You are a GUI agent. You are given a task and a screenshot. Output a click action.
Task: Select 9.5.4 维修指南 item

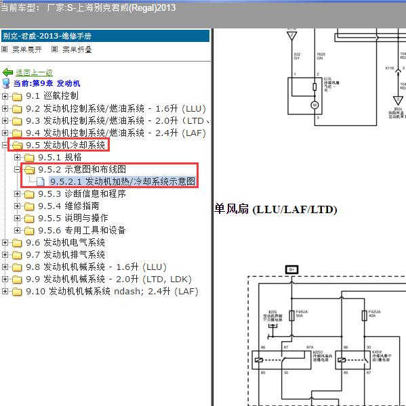(x=68, y=206)
